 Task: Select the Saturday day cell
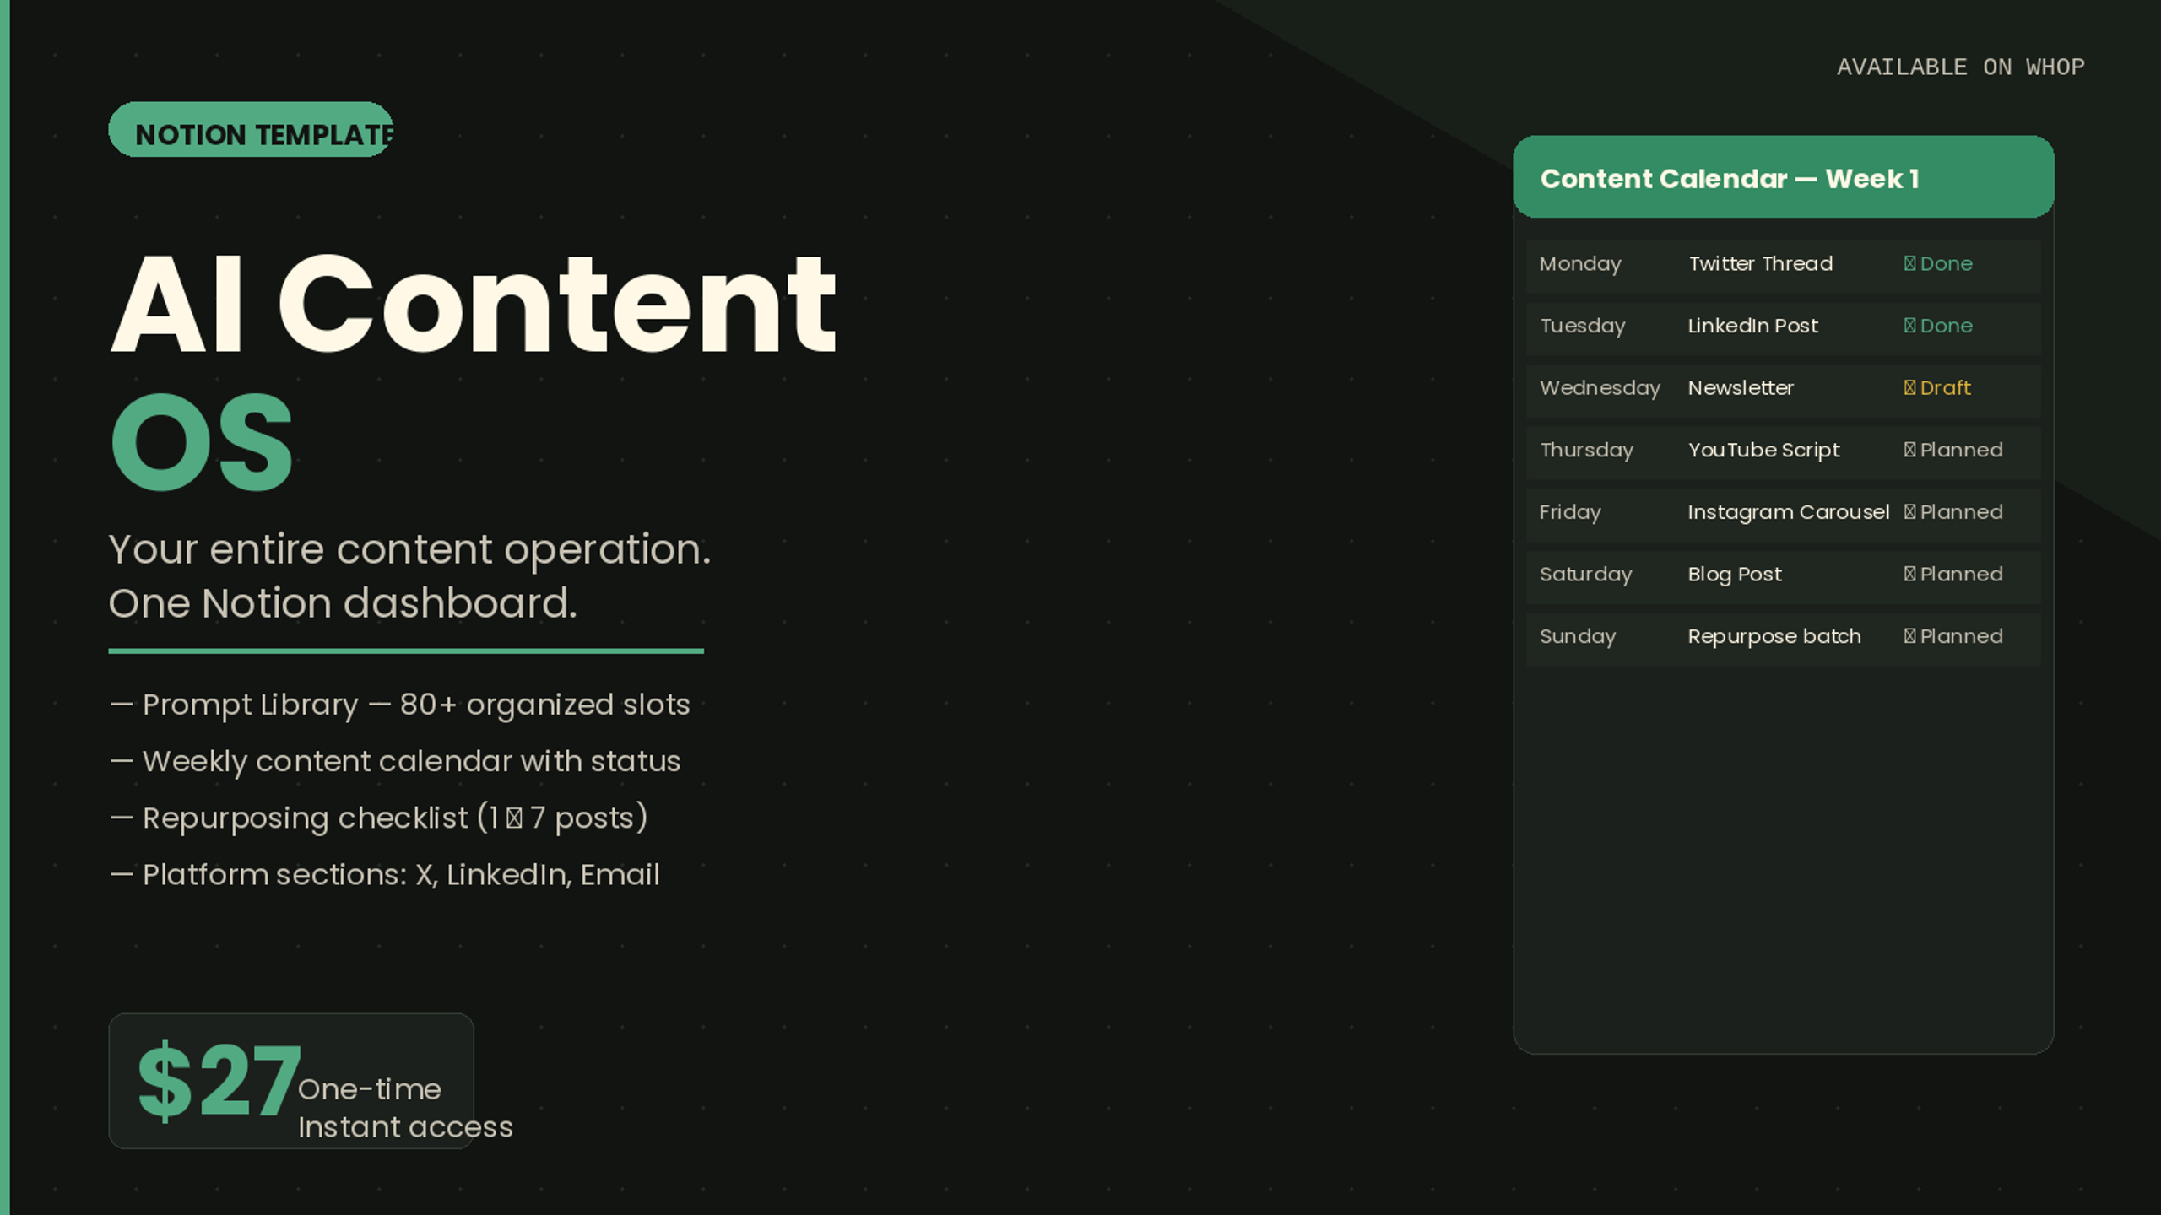[x=1585, y=575]
